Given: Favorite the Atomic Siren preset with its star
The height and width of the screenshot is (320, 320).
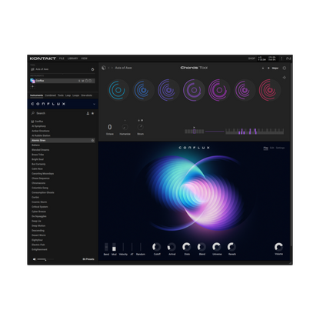Looking at the screenshot, I should [92, 140].
